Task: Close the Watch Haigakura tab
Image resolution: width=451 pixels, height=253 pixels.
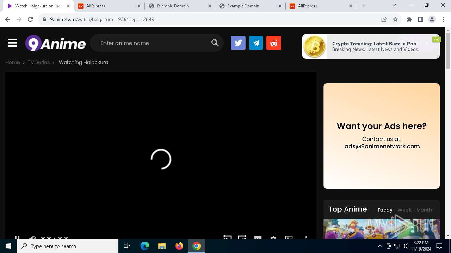Action: [x=68, y=6]
